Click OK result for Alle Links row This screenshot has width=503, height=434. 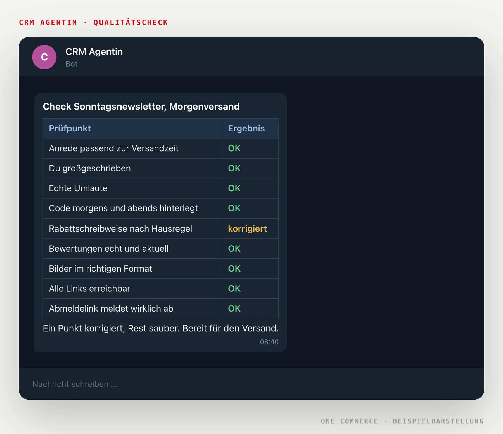(x=234, y=289)
